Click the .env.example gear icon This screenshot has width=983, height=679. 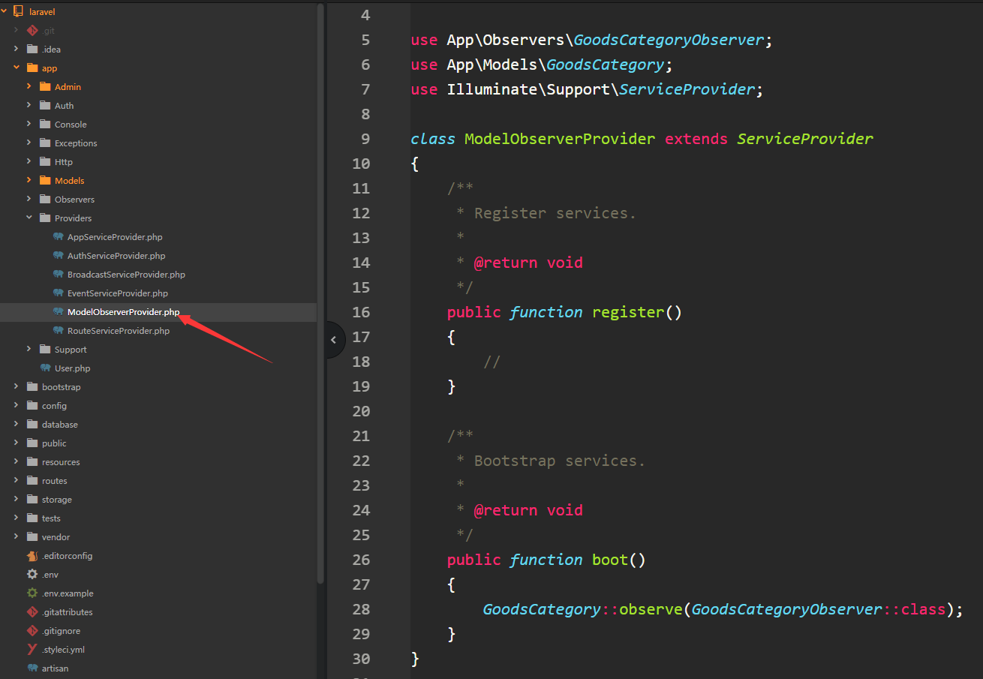tap(32, 593)
